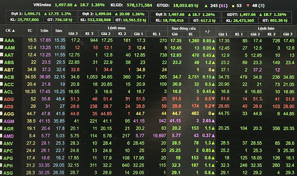Open the ASG ticker

tap(8, 173)
